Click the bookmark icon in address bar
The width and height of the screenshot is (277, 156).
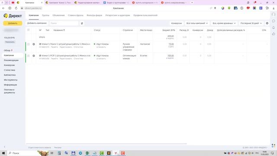(215, 8)
